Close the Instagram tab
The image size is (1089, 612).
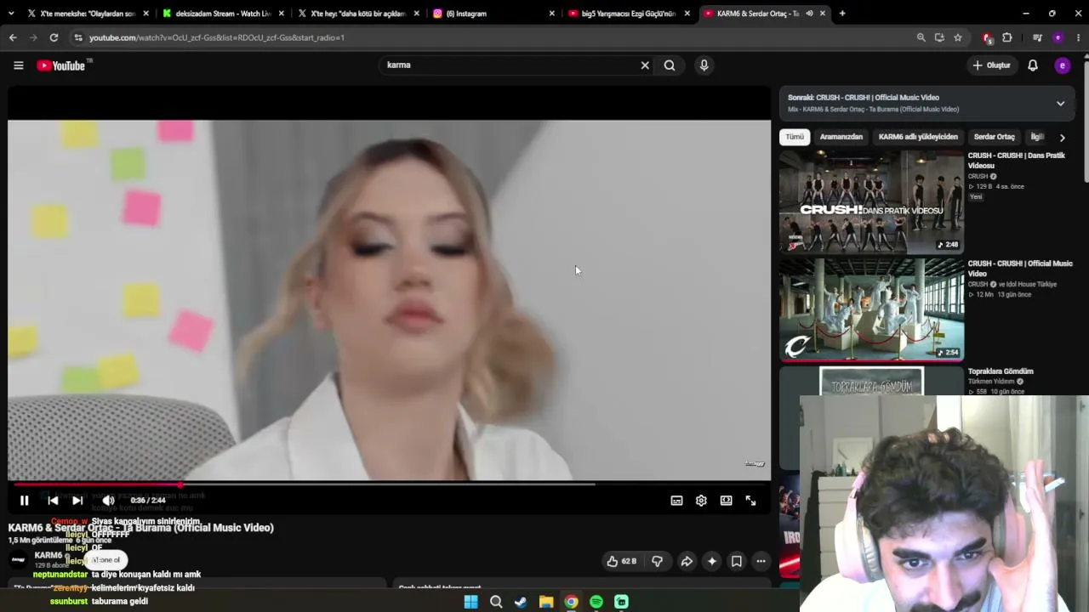[x=551, y=14]
